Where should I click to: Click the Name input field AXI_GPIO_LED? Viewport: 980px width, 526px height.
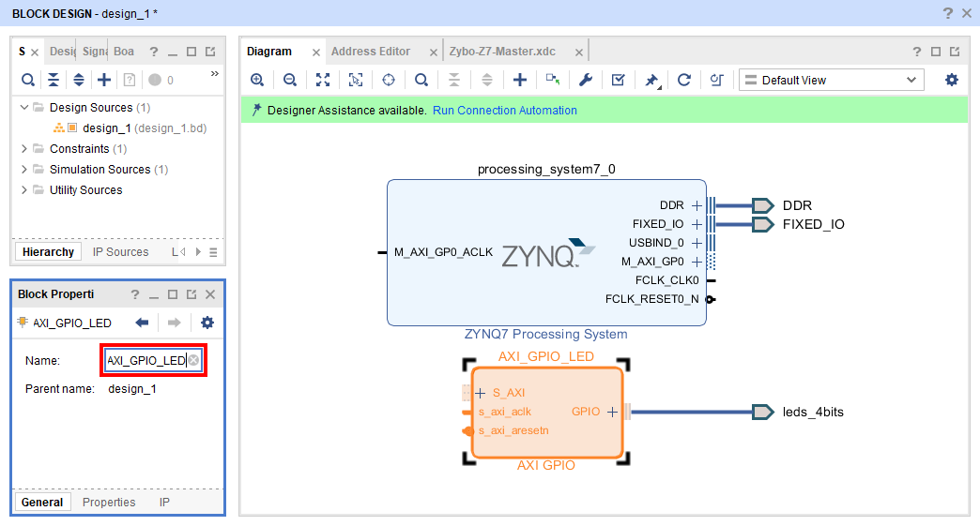coord(153,360)
